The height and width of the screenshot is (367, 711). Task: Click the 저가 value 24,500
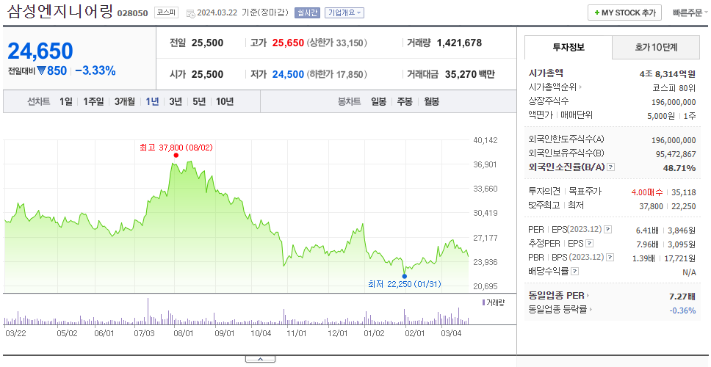[288, 74]
